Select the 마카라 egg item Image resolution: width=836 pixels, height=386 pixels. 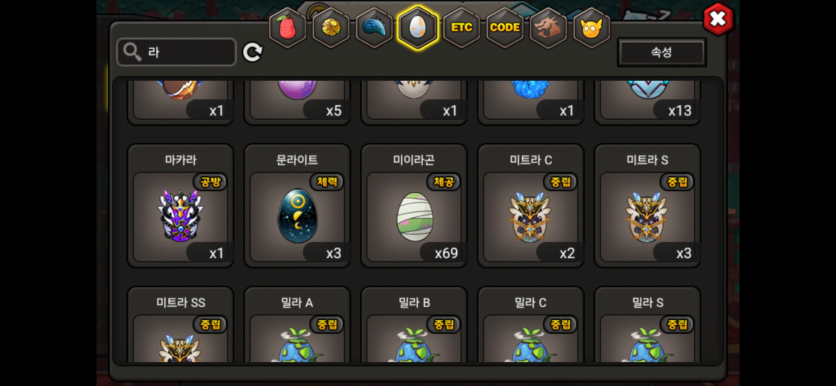181,206
